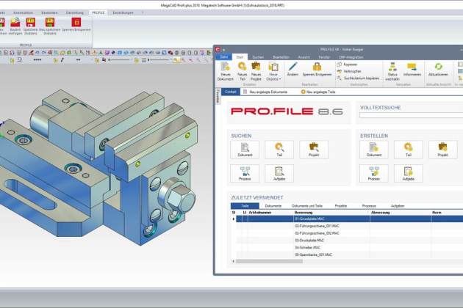
Task: Open the Neue Objekte dropdown
Action: 273,71
